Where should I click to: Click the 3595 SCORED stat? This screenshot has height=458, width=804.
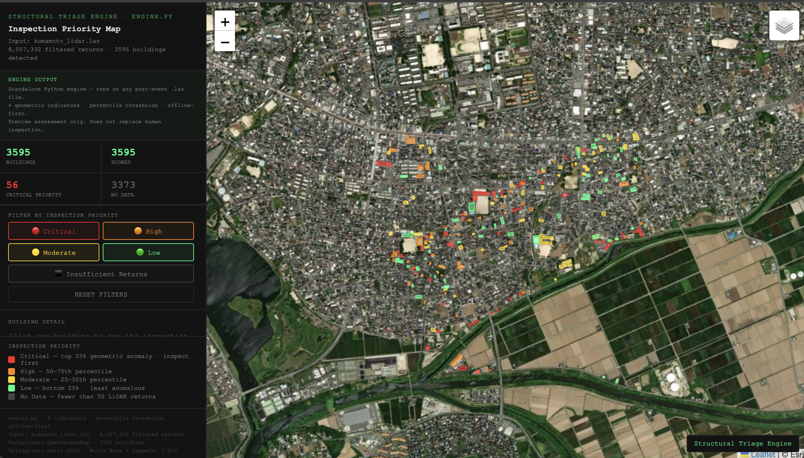pos(154,156)
